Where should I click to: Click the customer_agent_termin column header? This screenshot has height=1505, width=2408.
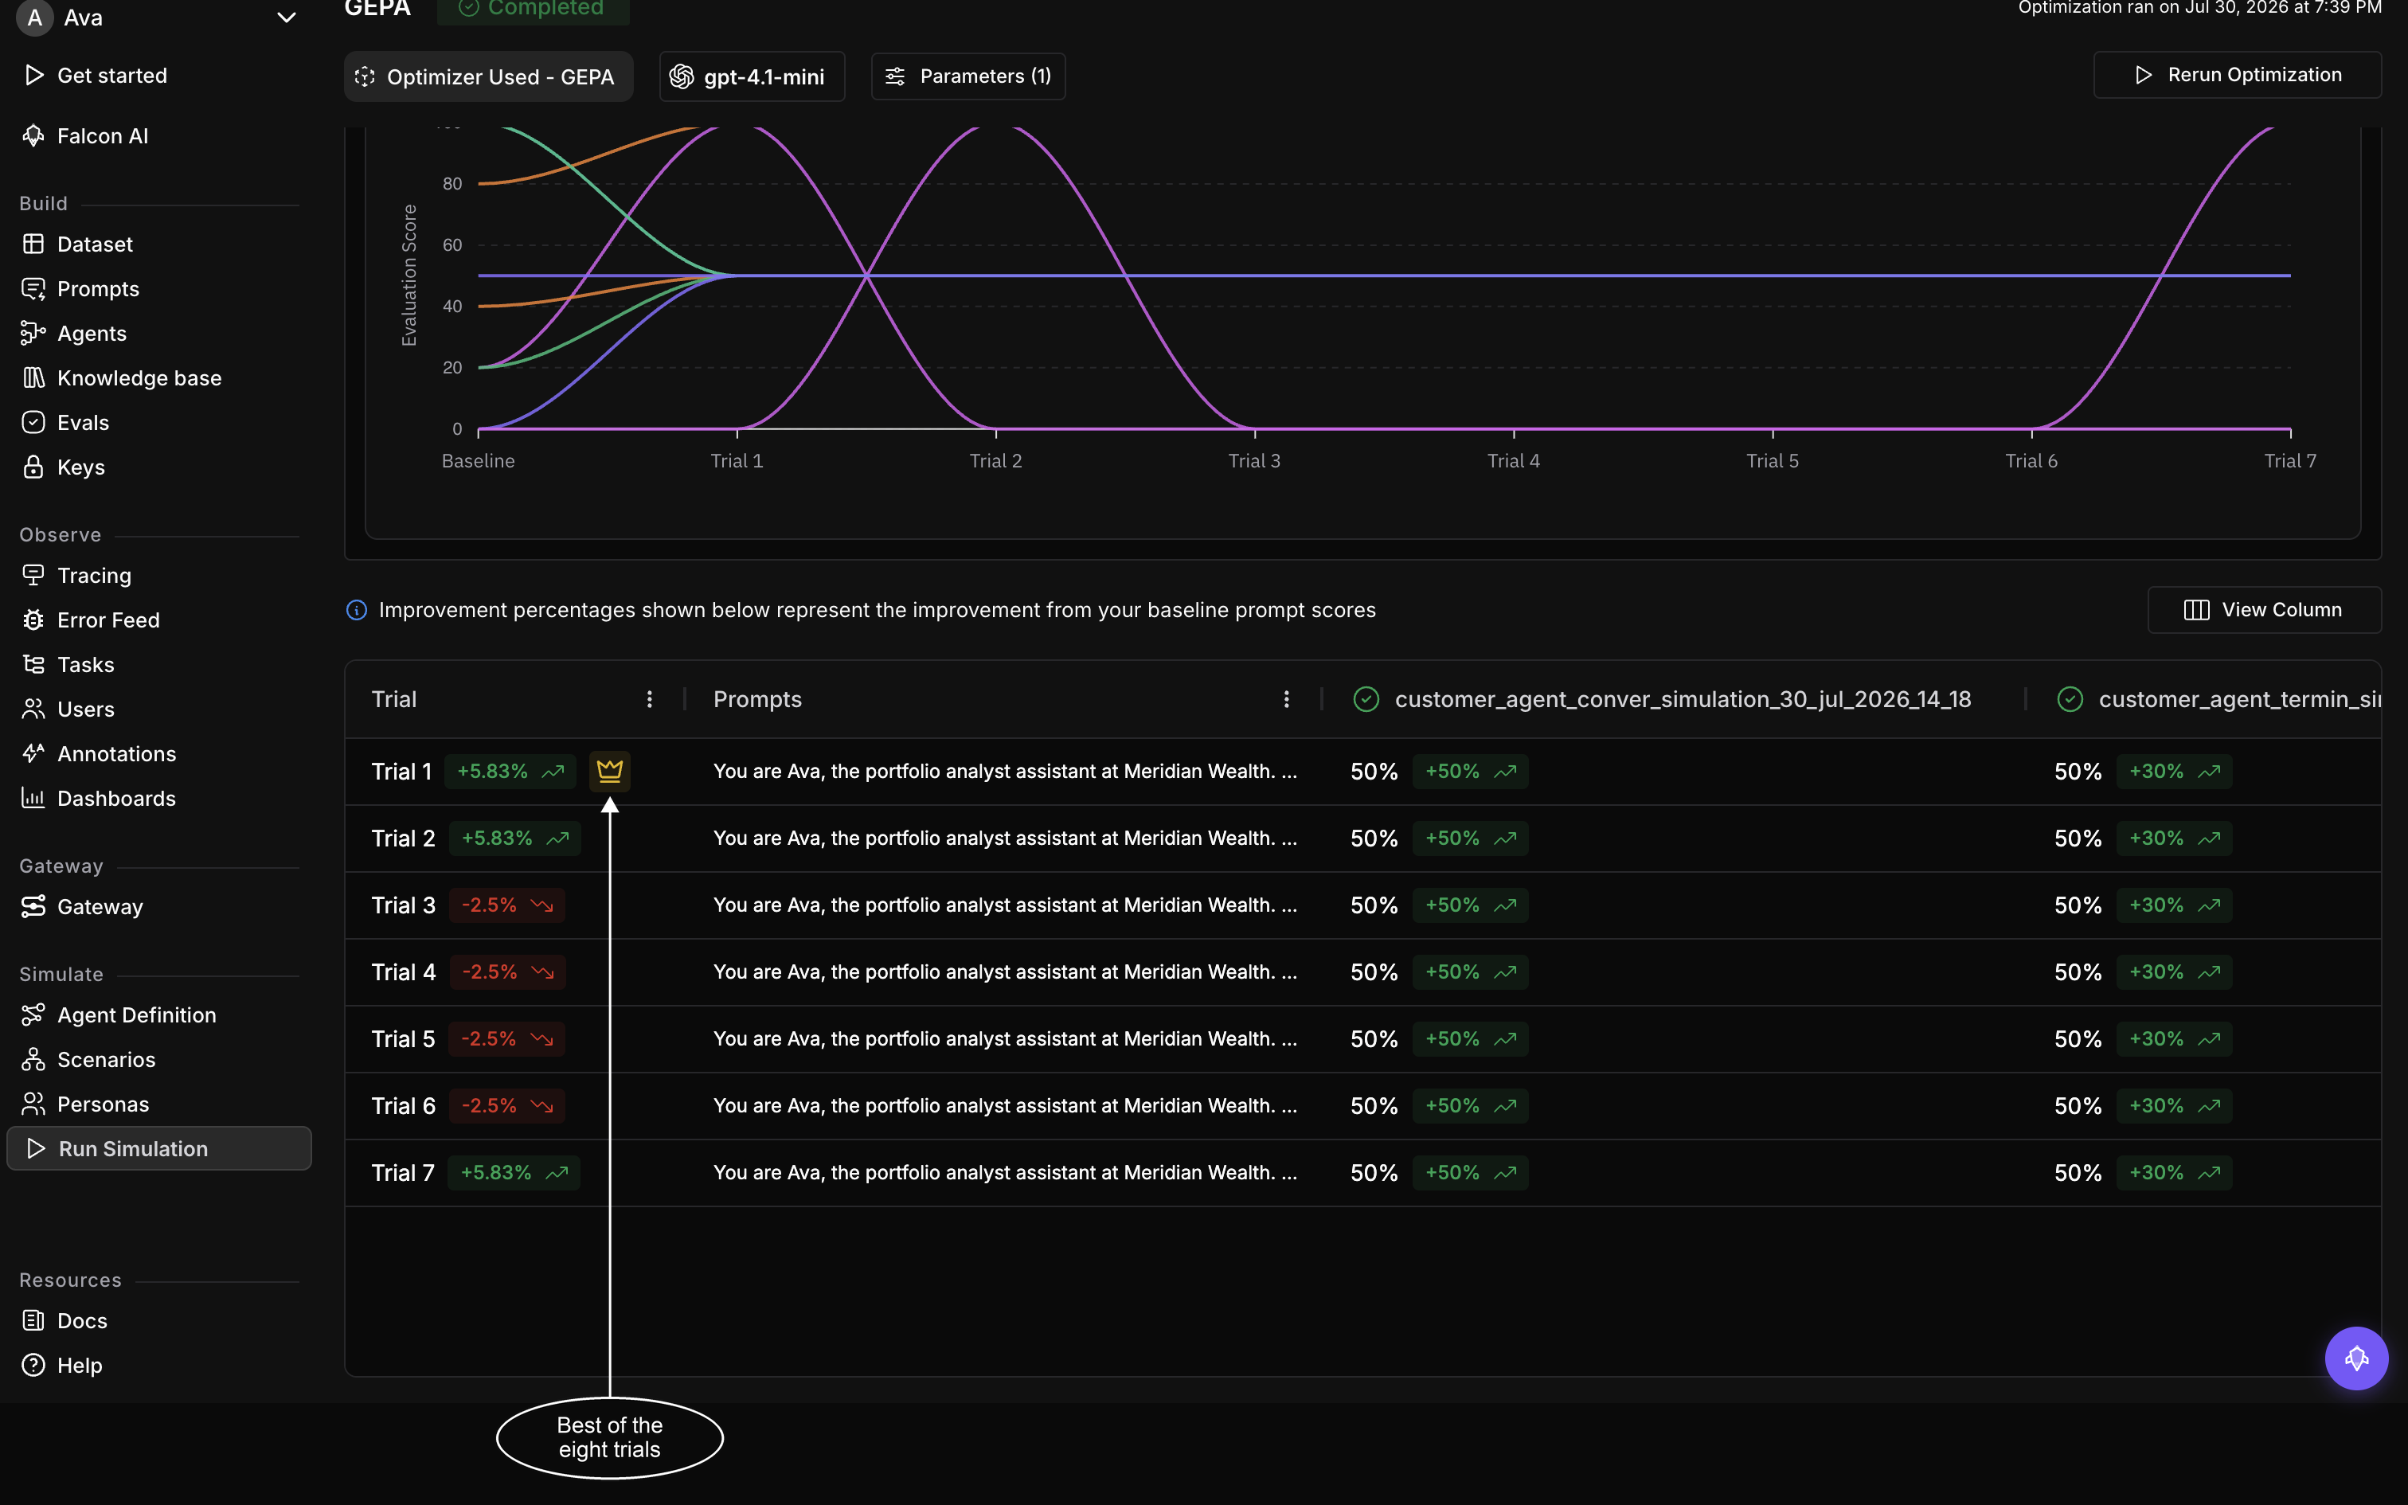point(2240,700)
